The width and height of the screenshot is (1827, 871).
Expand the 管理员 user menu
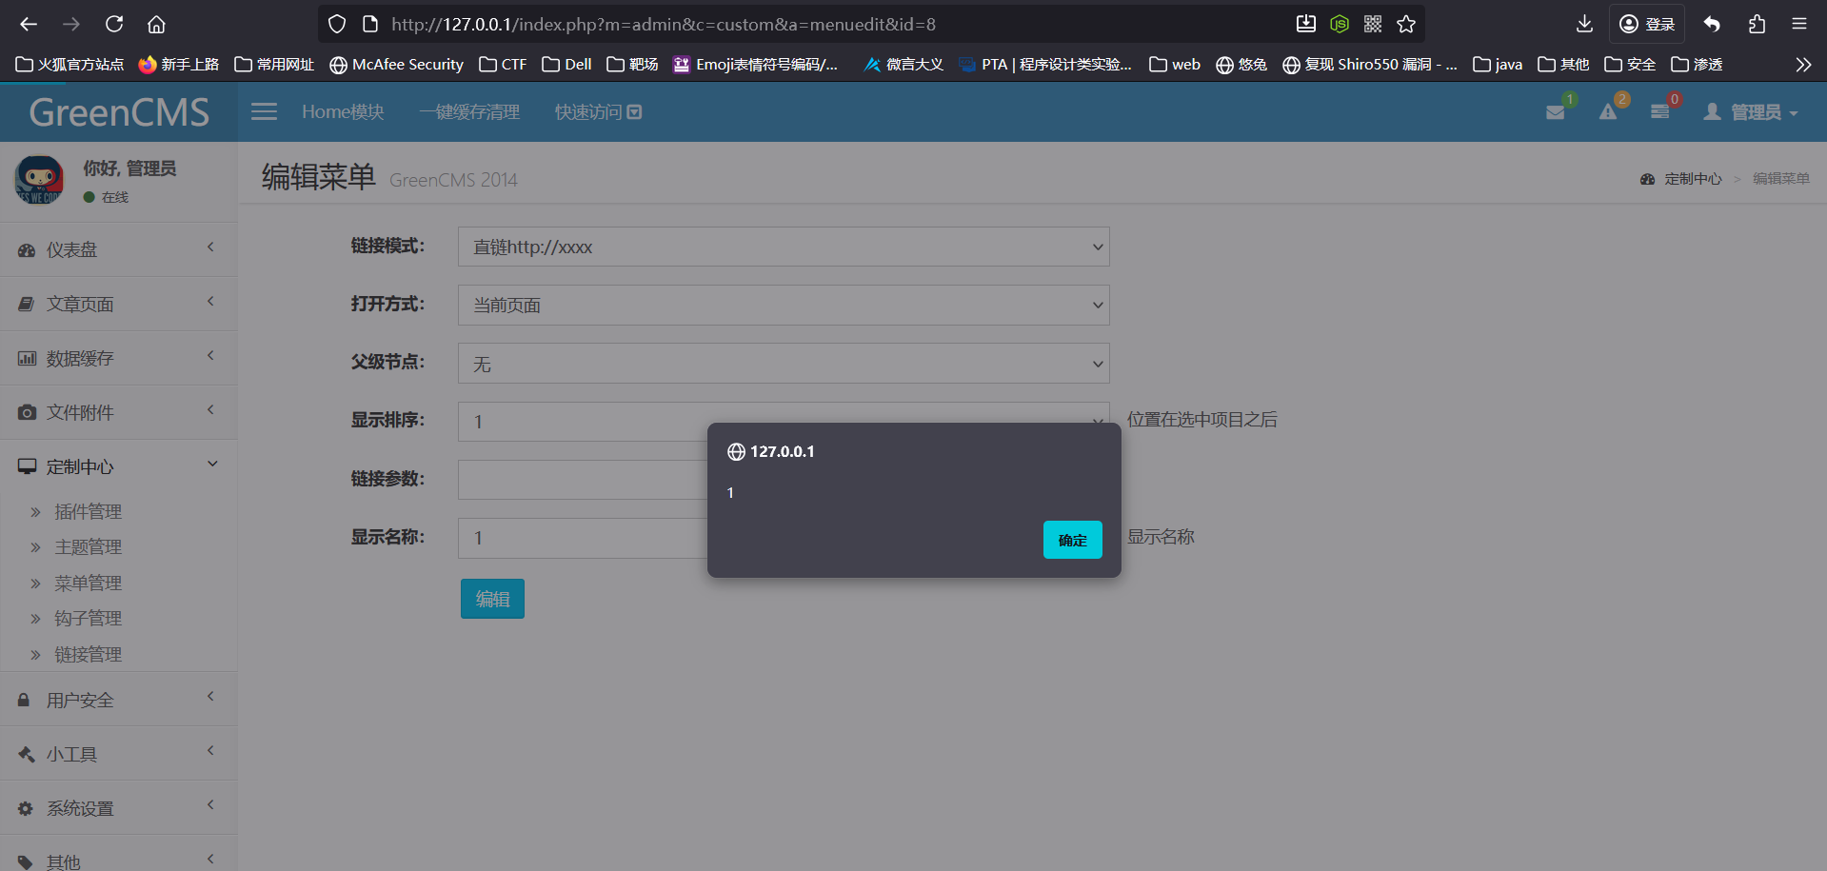coord(1751,112)
